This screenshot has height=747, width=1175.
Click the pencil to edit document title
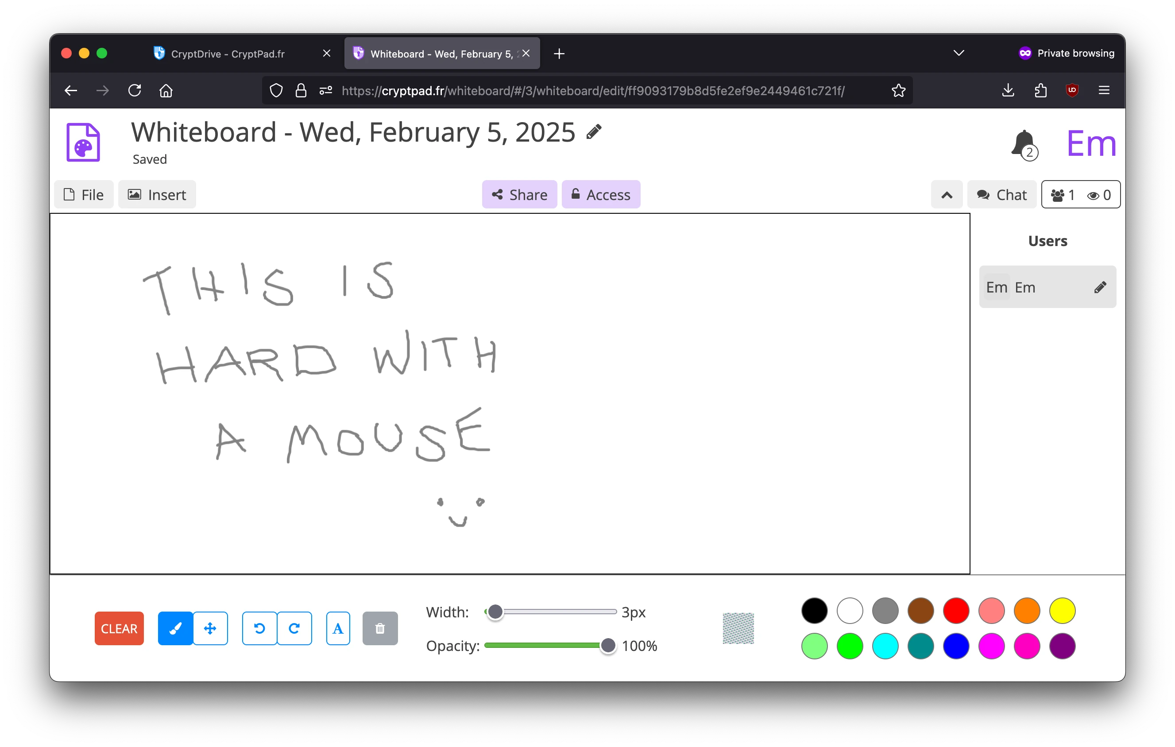[x=594, y=131]
